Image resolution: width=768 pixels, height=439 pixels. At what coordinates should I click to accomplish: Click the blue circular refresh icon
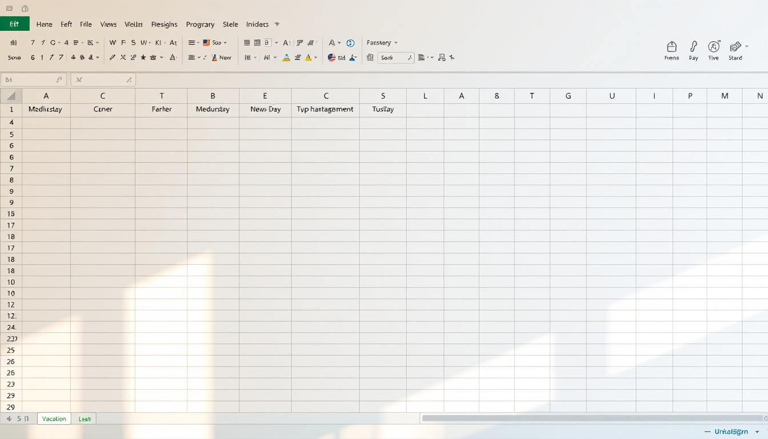tap(350, 43)
